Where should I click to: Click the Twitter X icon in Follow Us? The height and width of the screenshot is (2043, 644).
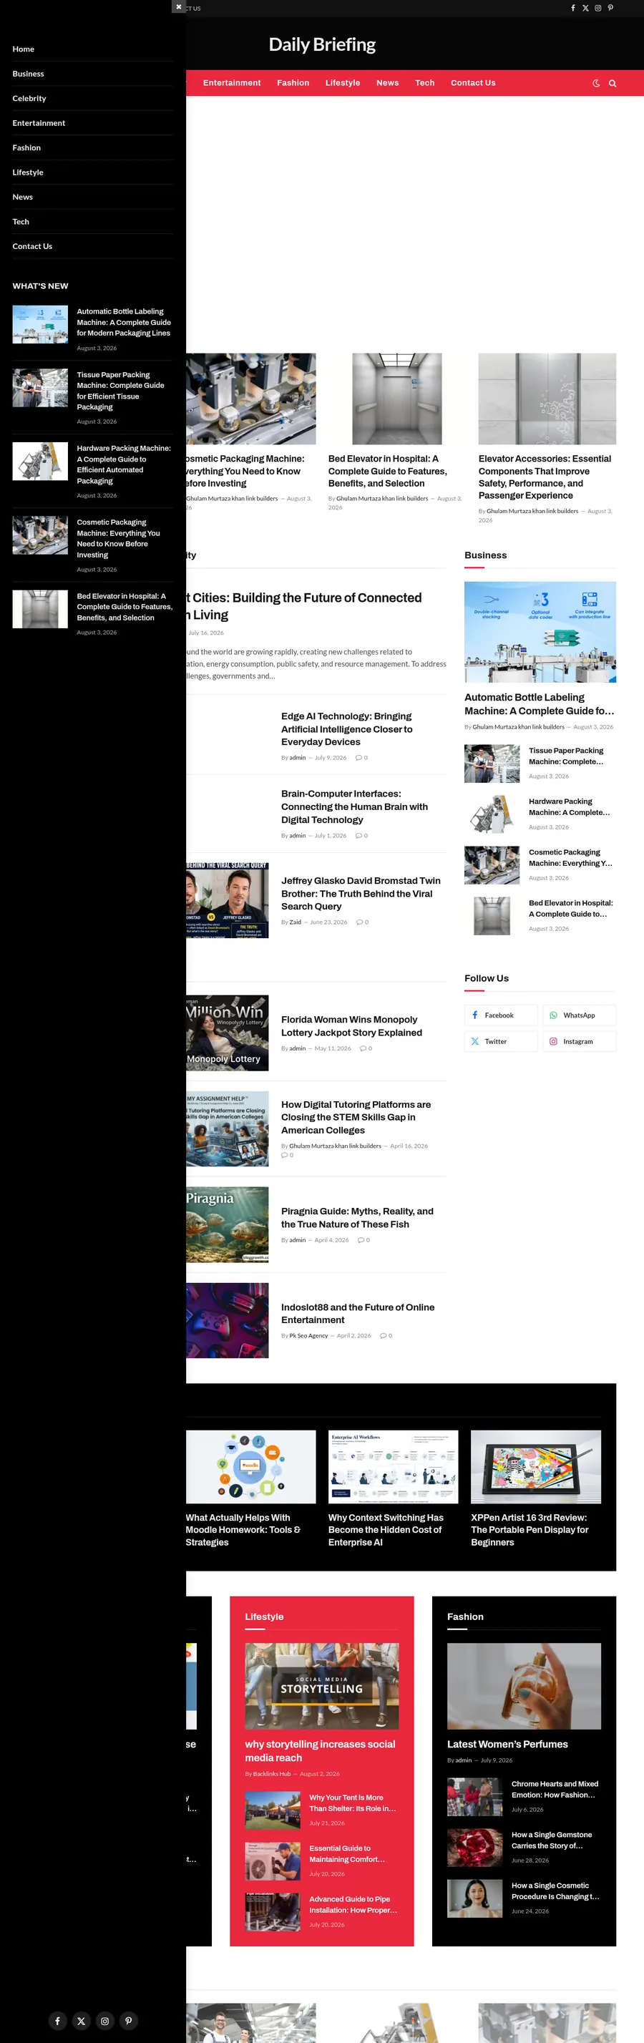point(475,1041)
